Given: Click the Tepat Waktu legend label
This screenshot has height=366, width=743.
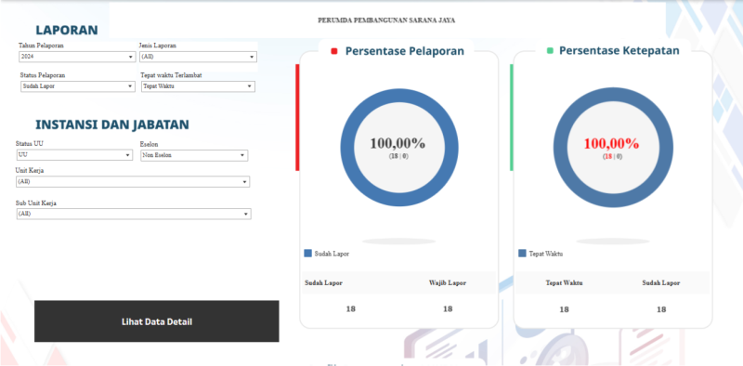Looking at the screenshot, I should tap(546, 254).
